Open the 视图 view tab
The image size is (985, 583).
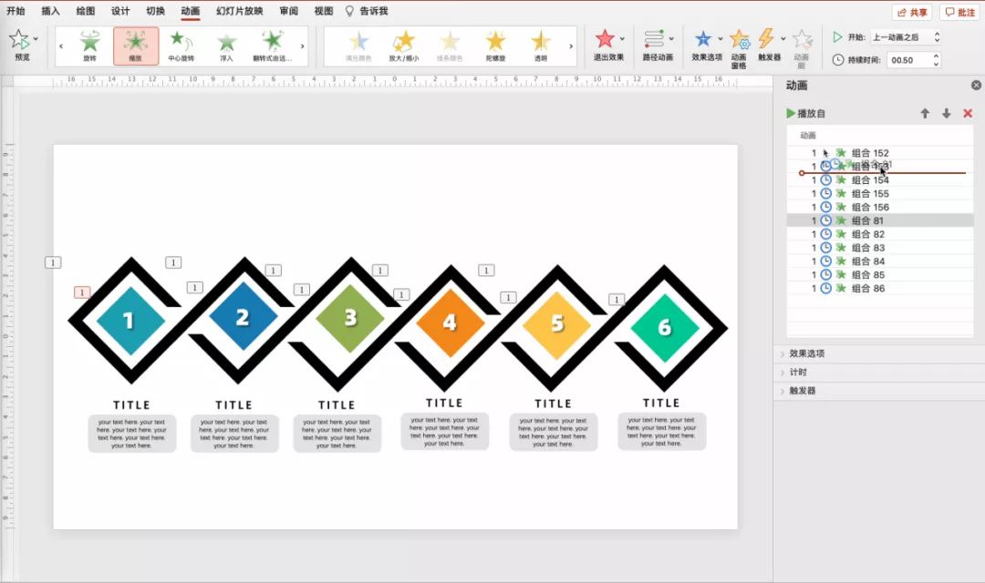(324, 11)
